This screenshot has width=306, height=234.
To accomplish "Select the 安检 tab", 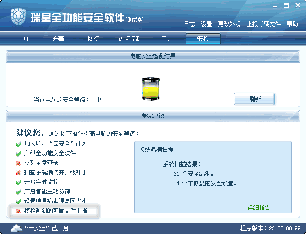I will click(x=203, y=38).
